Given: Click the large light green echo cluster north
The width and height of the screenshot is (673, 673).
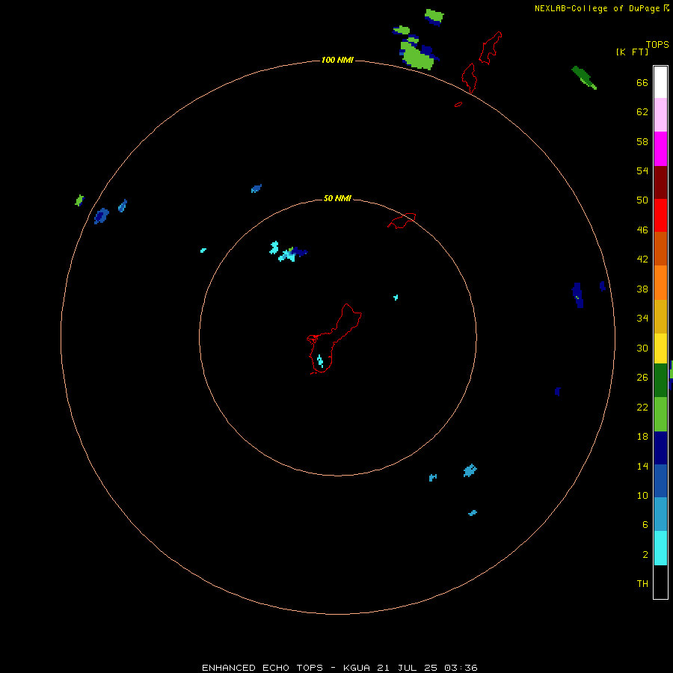Looking at the screenshot, I should (x=417, y=55).
